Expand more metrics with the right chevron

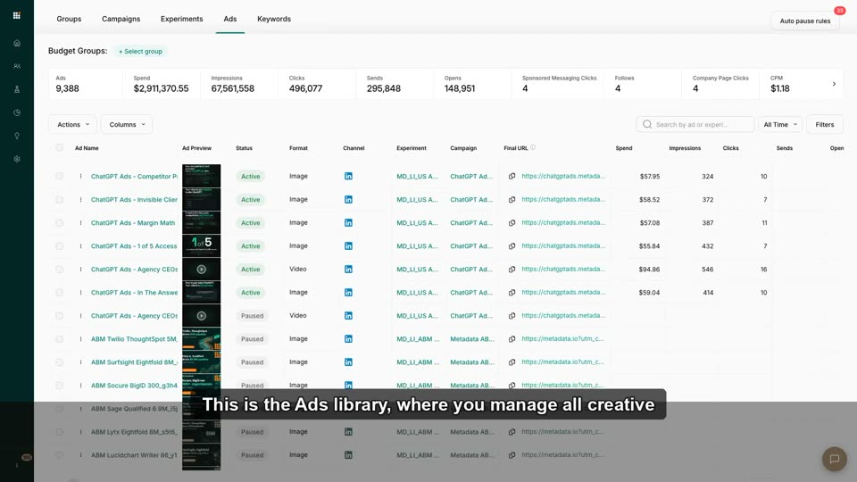coord(834,84)
